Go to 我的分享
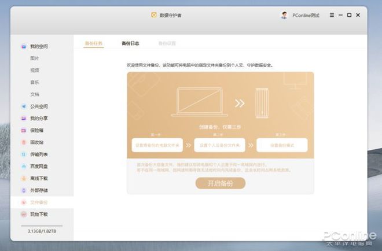The image size is (382, 251). click(x=39, y=119)
